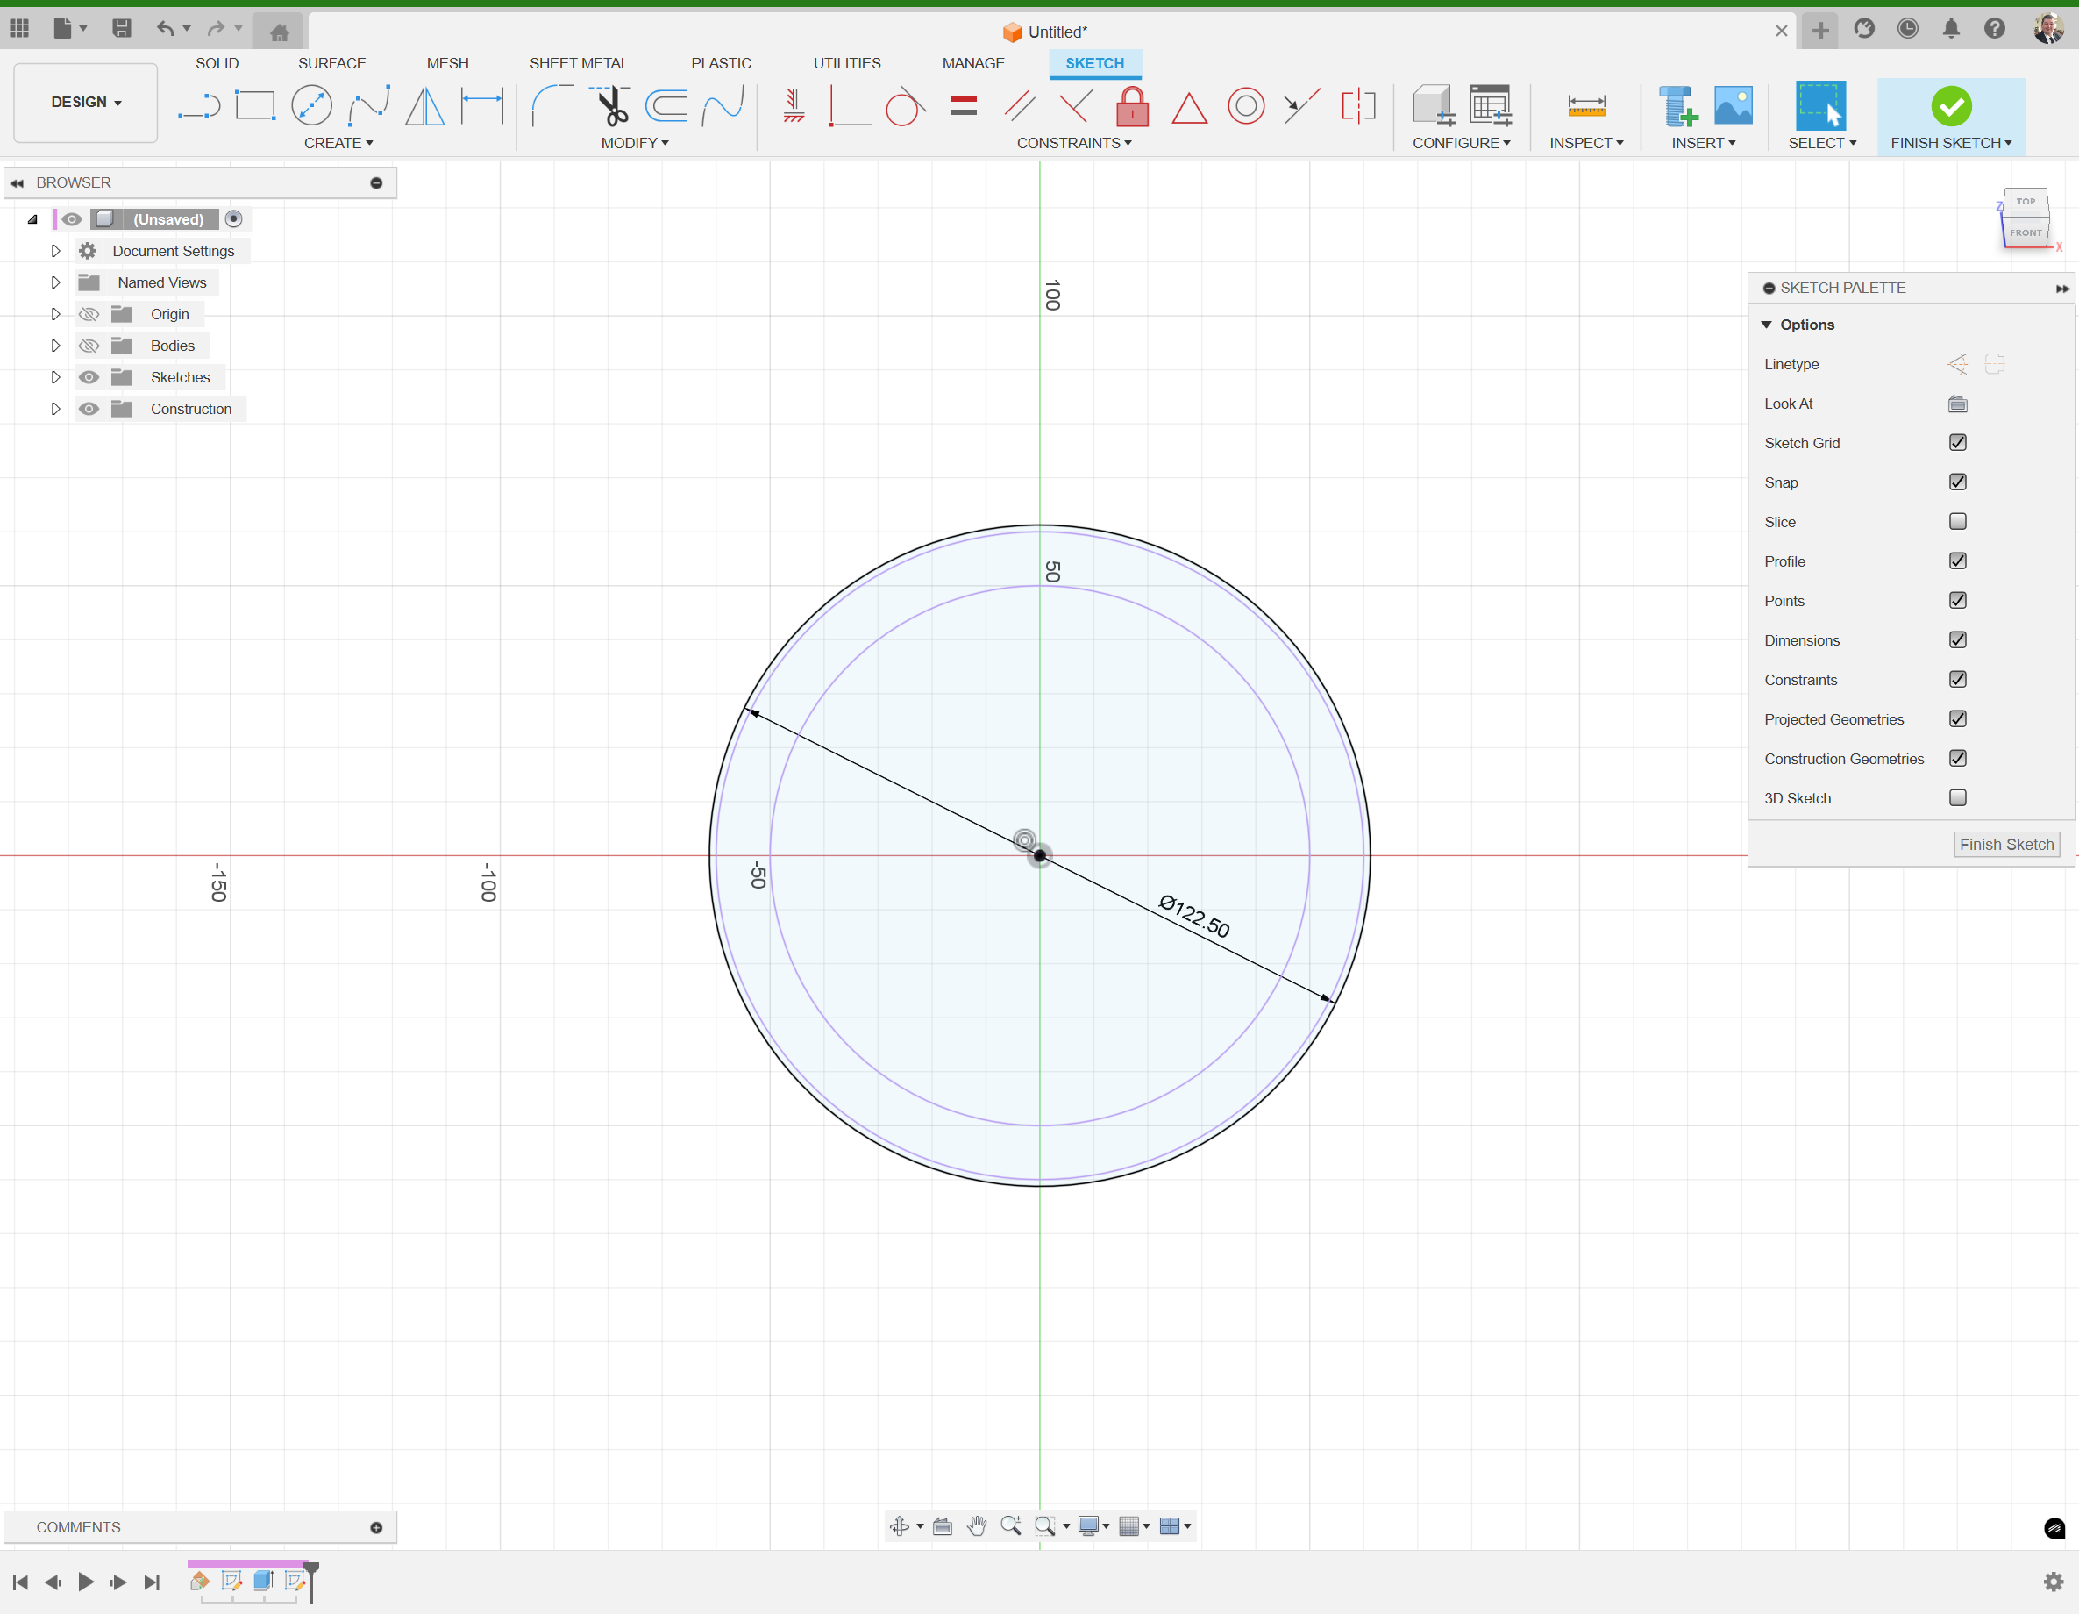Toggle the Profile checkbox
The image size is (2079, 1614).
tap(1957, 561)
